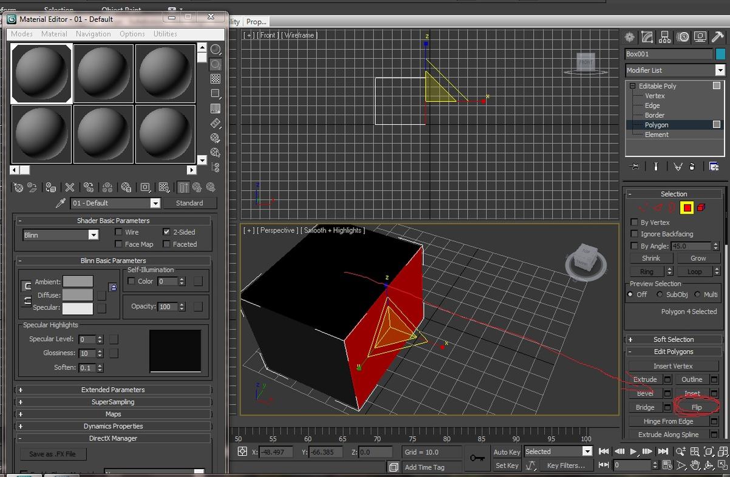Select the Vertex sub-object level
Image resolution: width=730 pixels, height=477 pixels.
click(655, 95)
